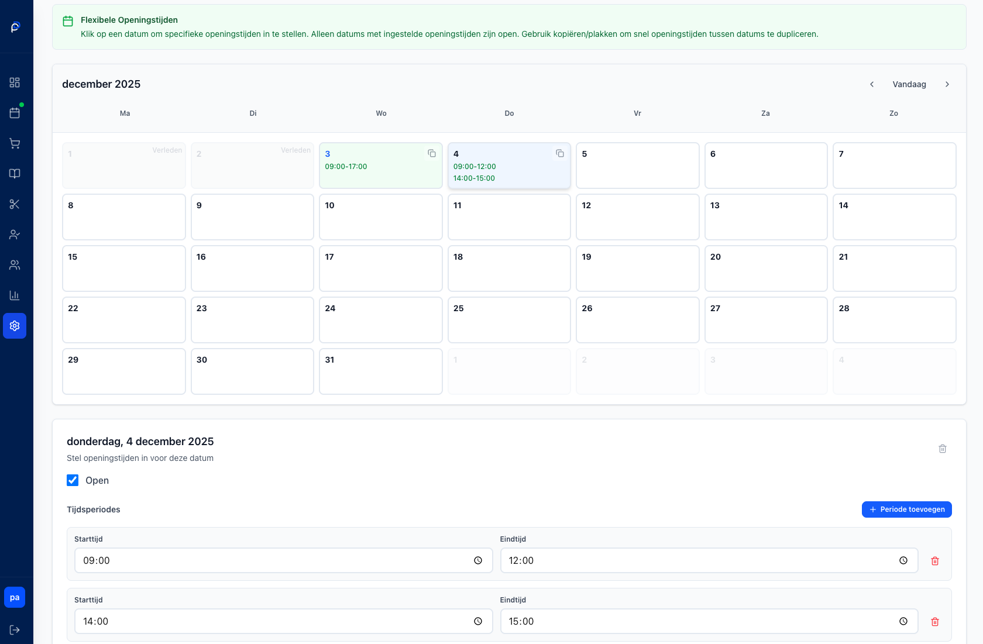The width and height of the screenshot is (983, 644).
Task: Uncheck the Open checkbox
Action: (x=73, y=480)
